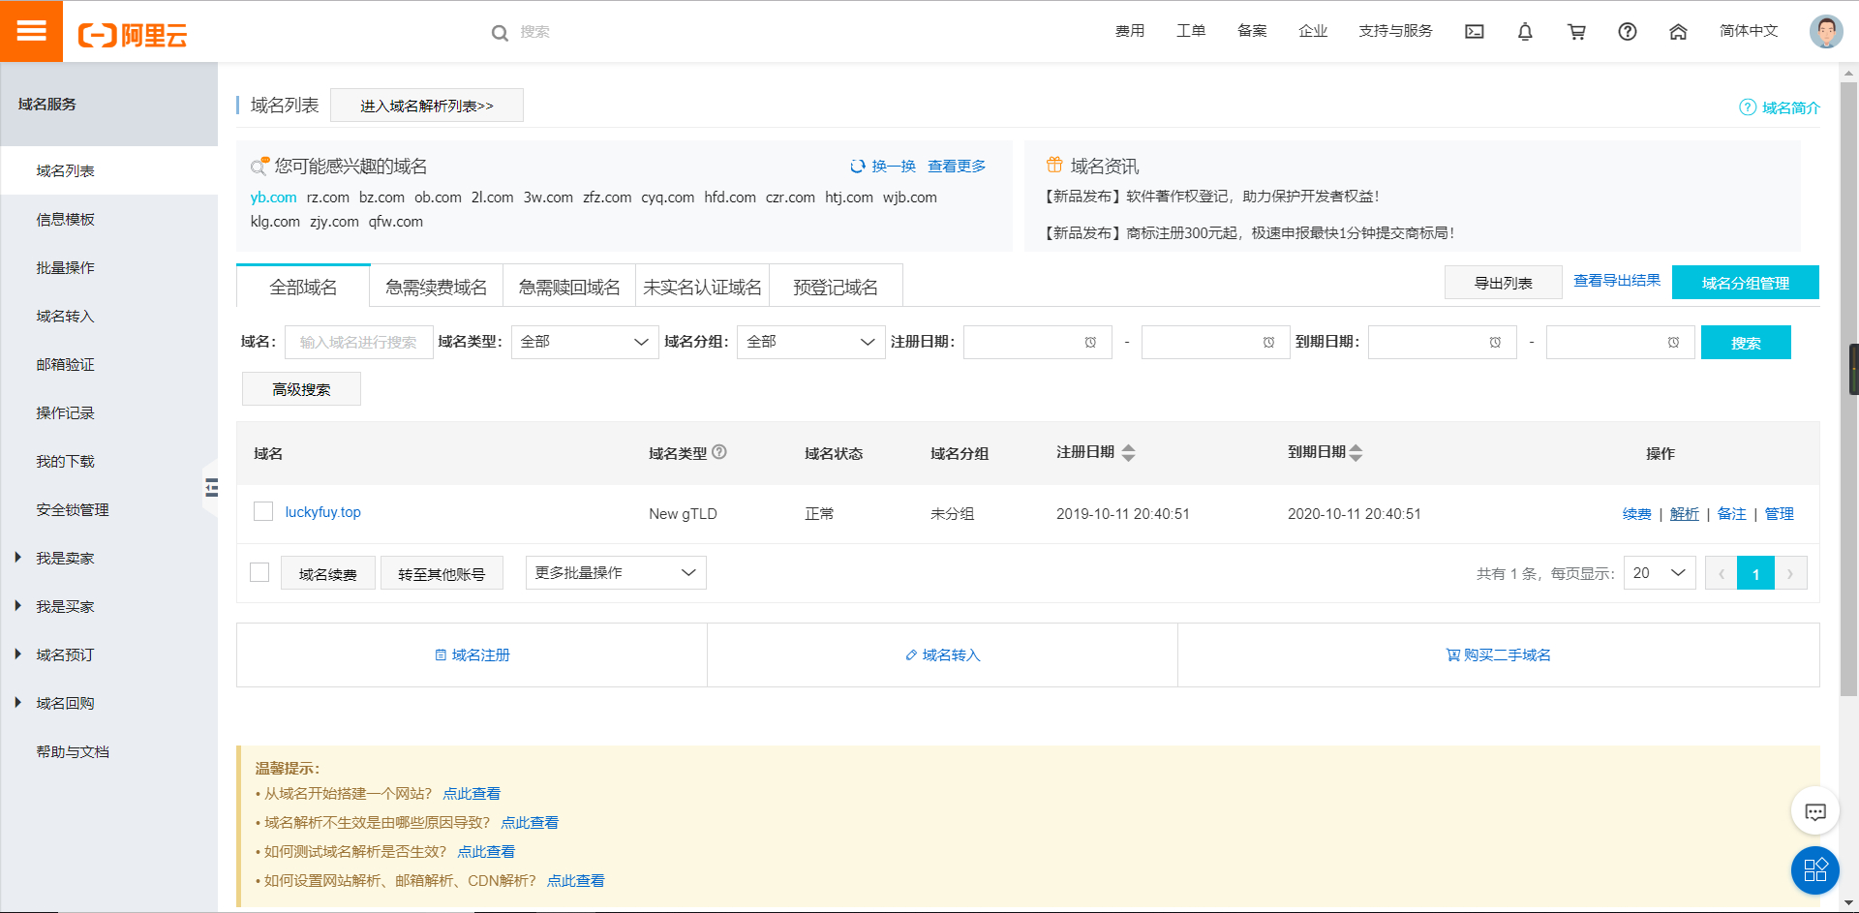This screenshot has height=913, width=1859.
Task: Click the 域名简介 help icon
Action: (x=1748, y=107)
